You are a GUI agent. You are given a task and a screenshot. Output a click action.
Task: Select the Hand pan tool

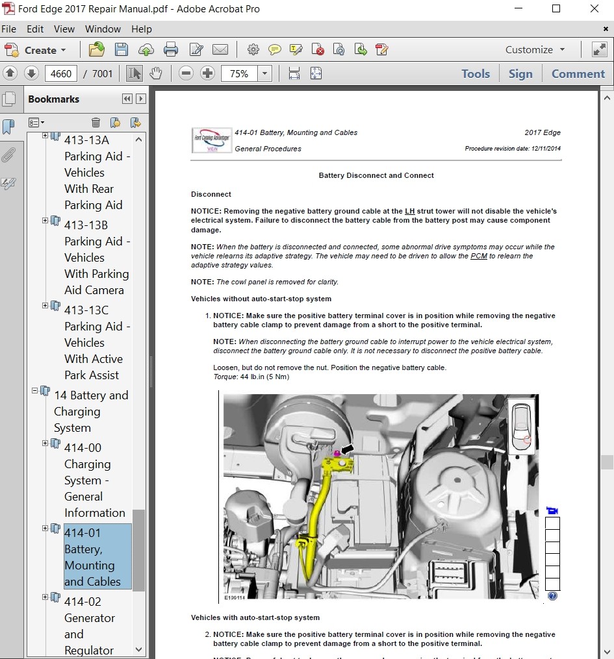[156, 73]
